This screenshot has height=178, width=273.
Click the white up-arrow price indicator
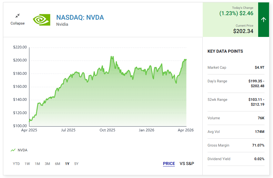click(x=263, y=20)
